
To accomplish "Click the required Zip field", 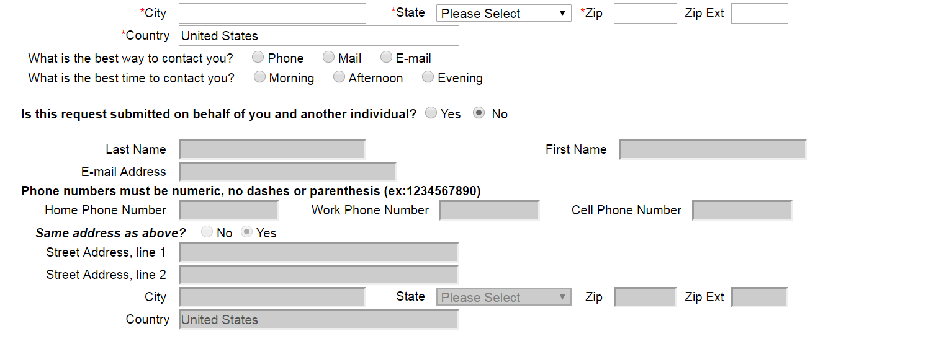I will coord(645,14).
